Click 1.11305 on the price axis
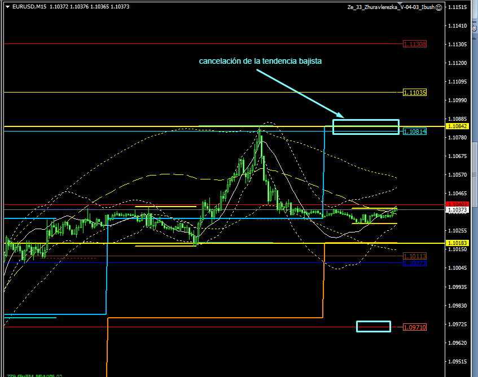Screen dimensions: 478x377 (x=457, y=45)
